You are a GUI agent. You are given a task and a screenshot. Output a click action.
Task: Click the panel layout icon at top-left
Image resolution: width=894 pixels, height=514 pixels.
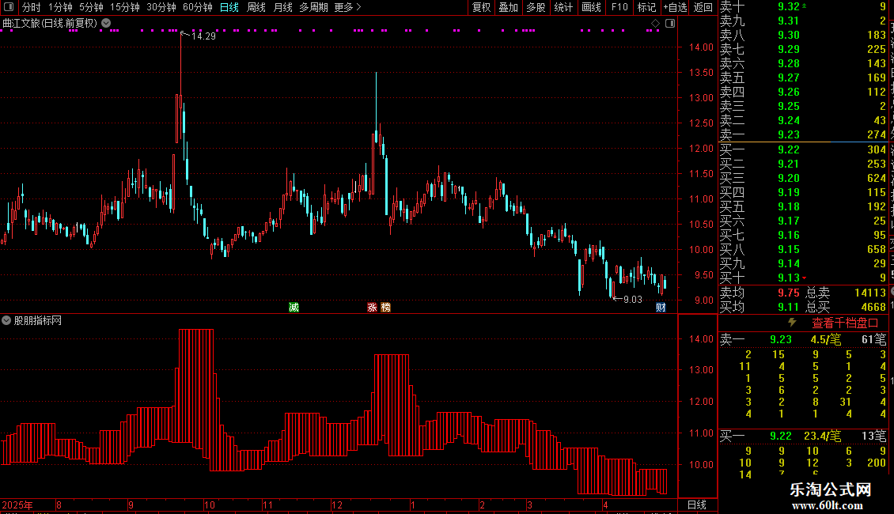9,7
